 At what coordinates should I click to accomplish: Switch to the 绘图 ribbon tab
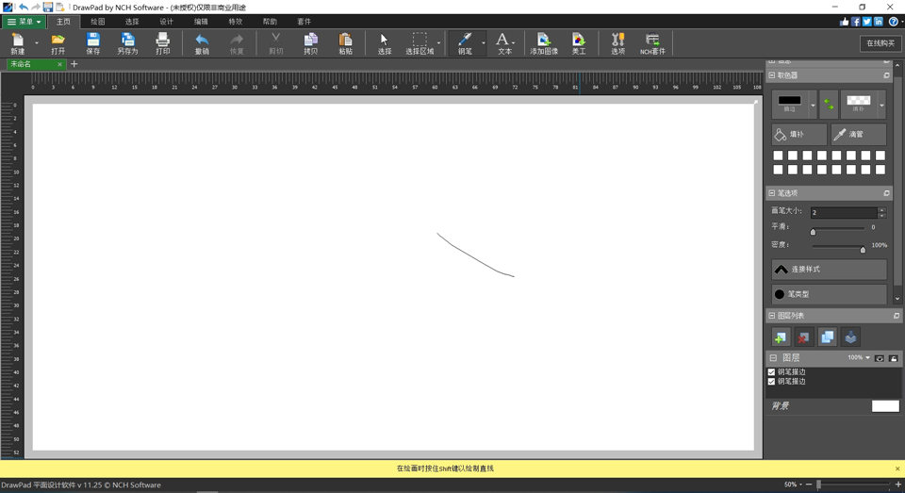(97, 22)
